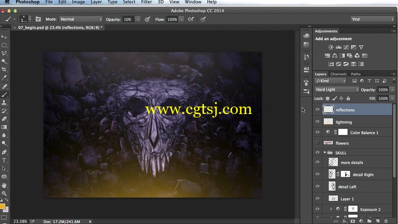398x224 pixels.
Task: Add Brightness/Contrast adjustment
Action: [x=331, y=47]
